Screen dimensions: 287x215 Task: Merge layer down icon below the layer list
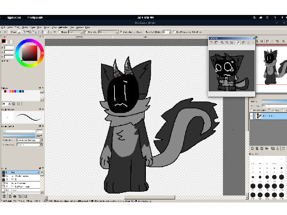pos(277,149)
